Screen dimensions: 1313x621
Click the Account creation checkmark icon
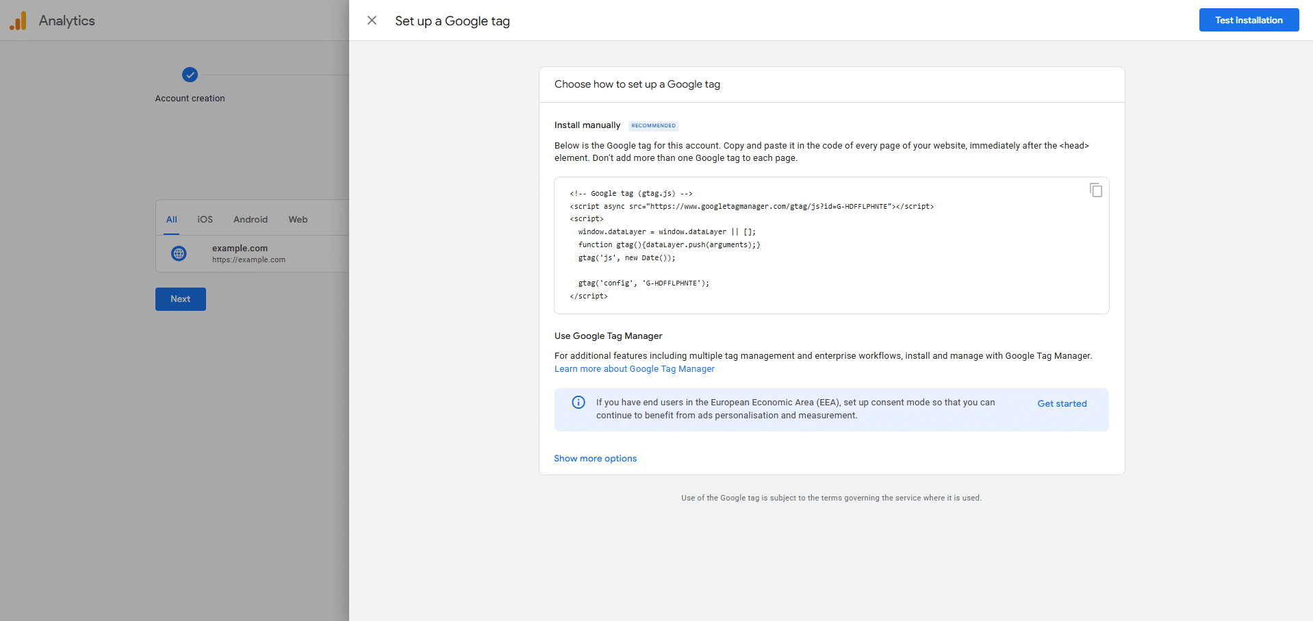point(190,75)
